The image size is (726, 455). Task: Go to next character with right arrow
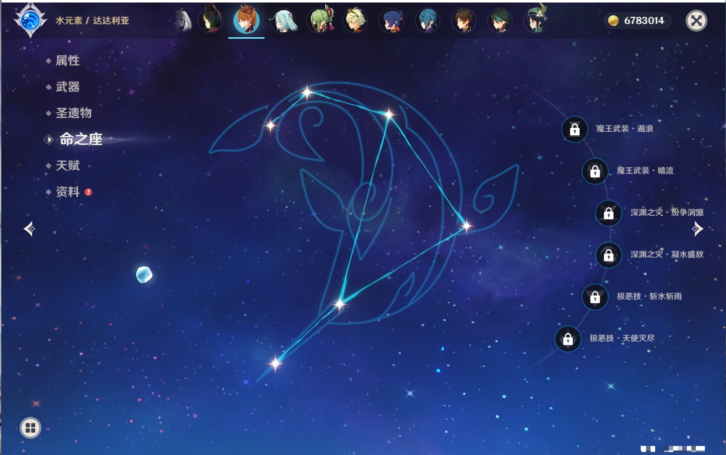pos(697,229)
